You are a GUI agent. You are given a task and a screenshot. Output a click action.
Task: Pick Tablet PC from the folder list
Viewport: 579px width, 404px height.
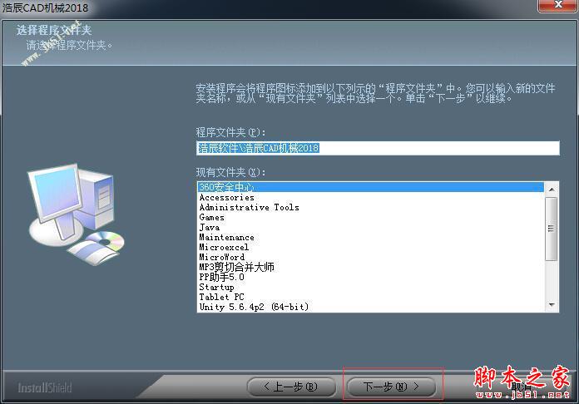[221, 297]
